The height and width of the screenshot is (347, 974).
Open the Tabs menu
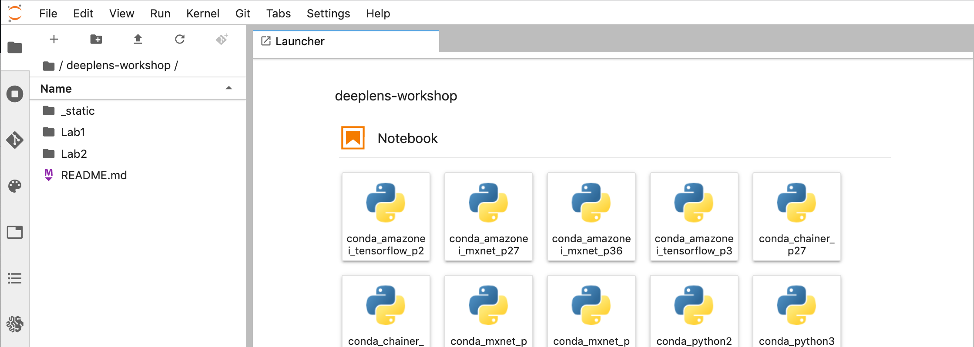point(279,13)
